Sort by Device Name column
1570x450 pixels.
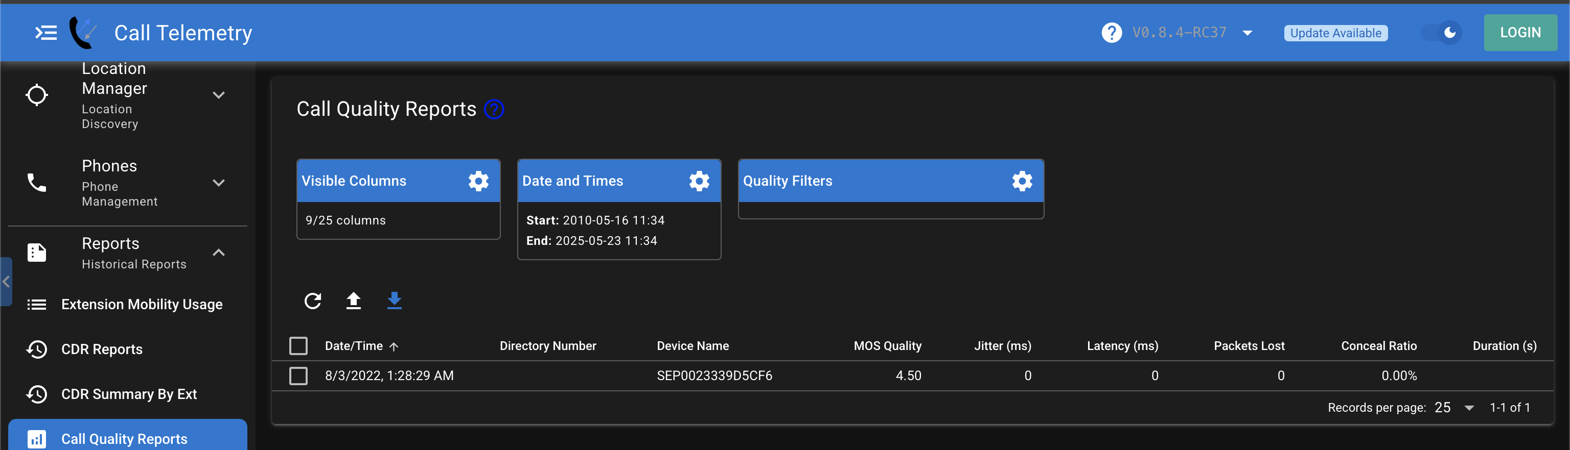pyautogui.click(x=692, y=346)
